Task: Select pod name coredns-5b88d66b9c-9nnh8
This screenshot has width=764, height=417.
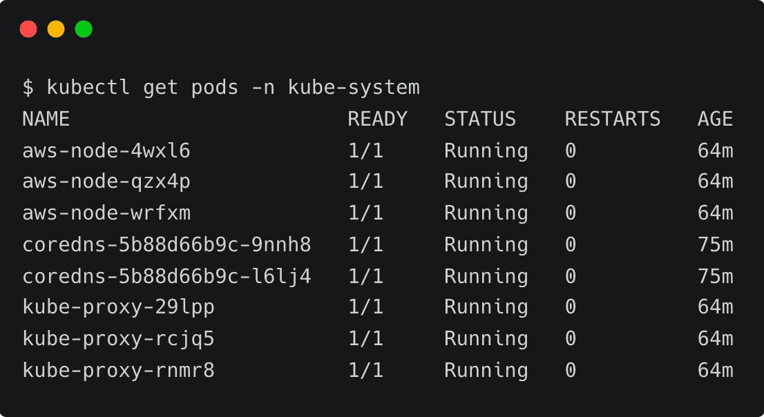Action: [166, 245]
